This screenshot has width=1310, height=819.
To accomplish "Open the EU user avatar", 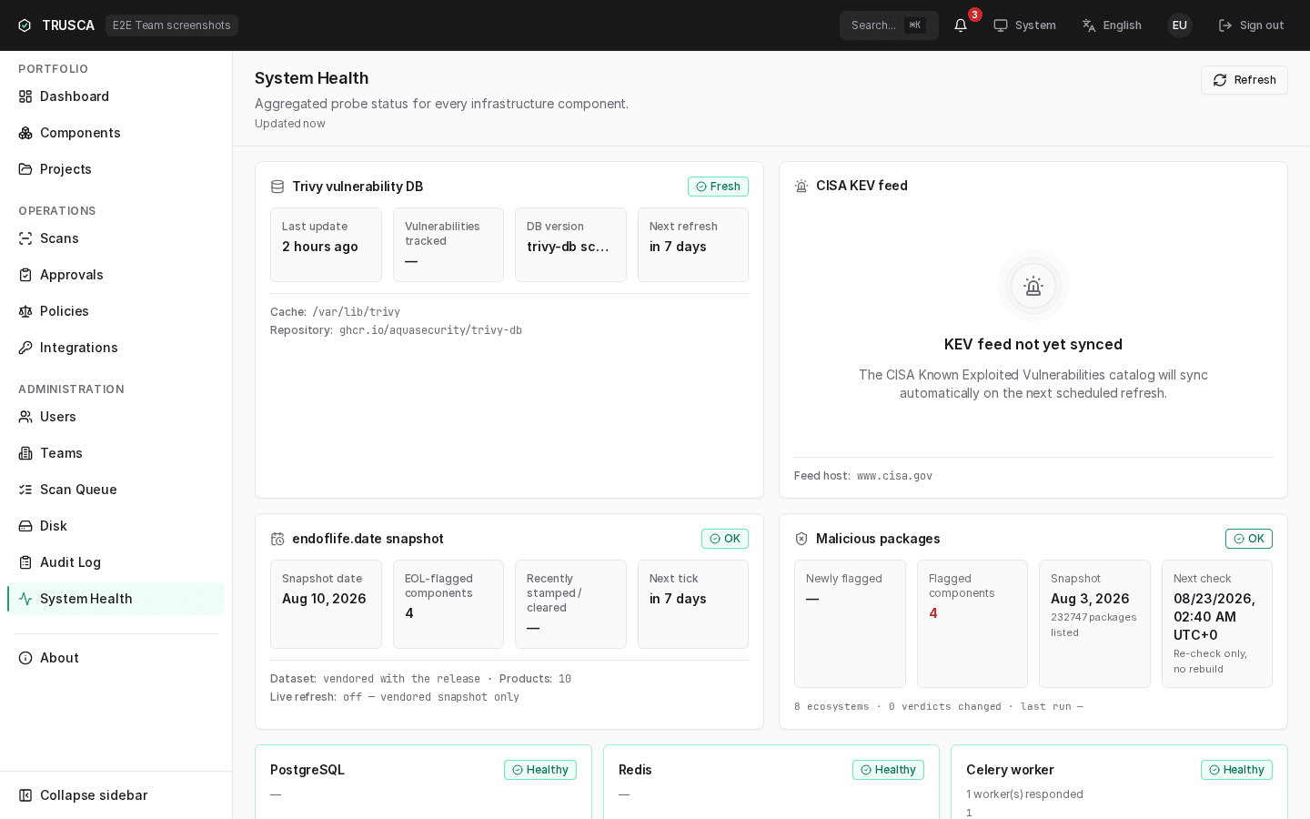I will [x=1180, y=25].
